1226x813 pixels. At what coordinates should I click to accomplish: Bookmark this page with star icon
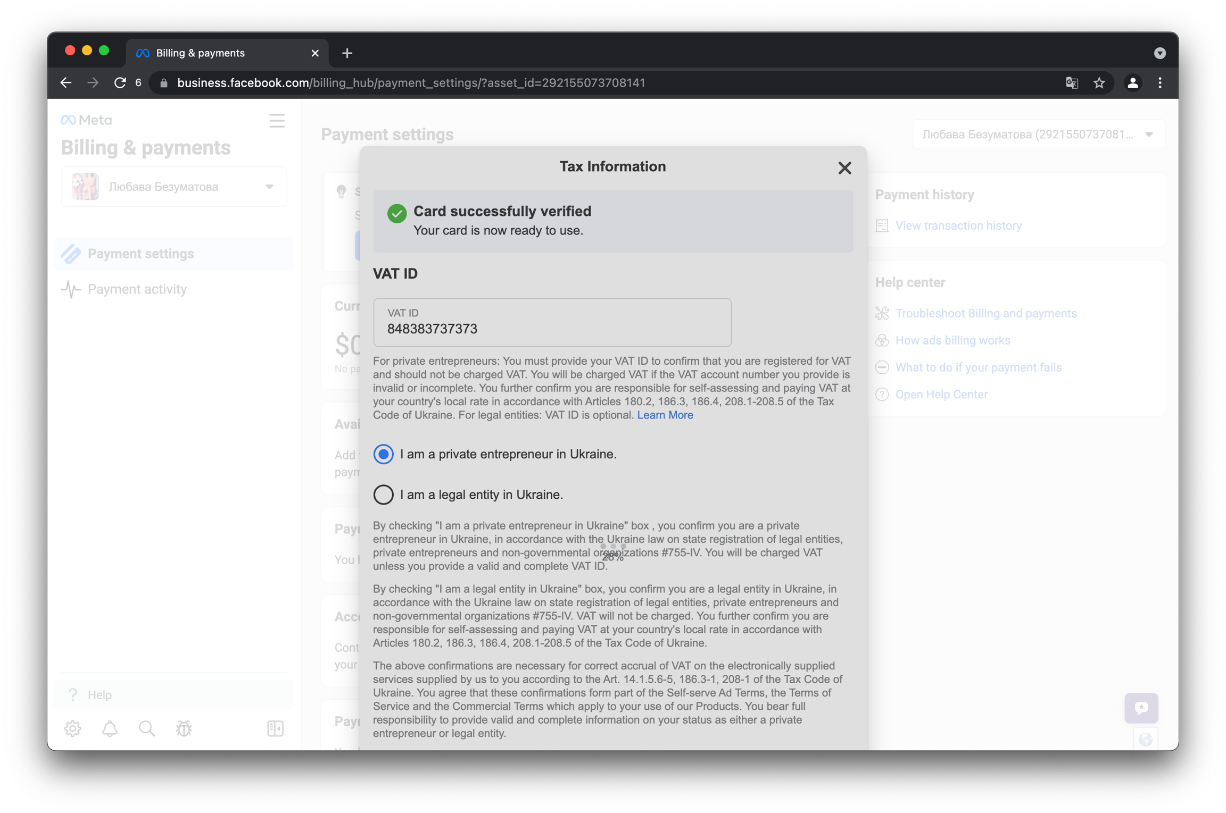click(x=1099, y=83)
